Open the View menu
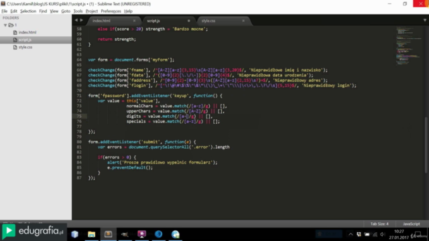Image resolution: width=429 pixels, height=241 pixels. 54,11
